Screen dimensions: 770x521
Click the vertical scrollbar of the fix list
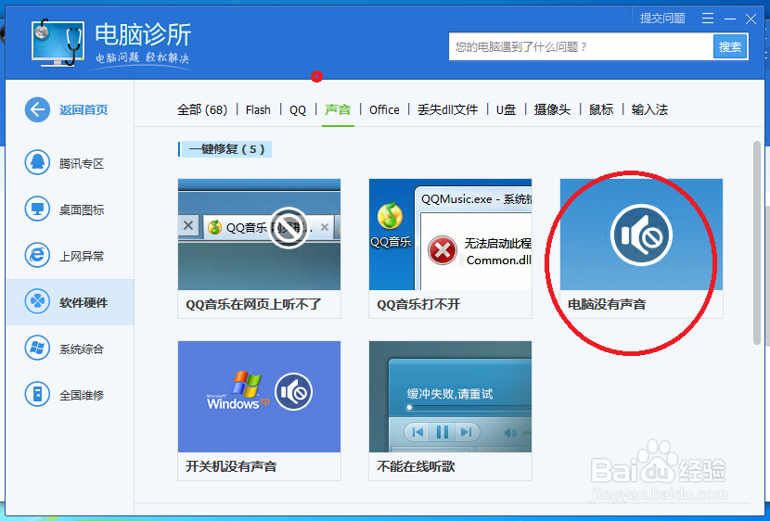[x=757, y=243]
